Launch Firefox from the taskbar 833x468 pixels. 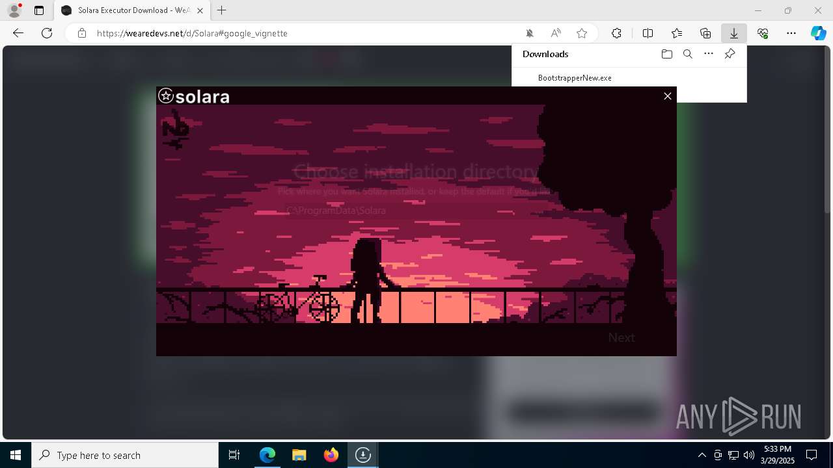click(x=331, y=455)
